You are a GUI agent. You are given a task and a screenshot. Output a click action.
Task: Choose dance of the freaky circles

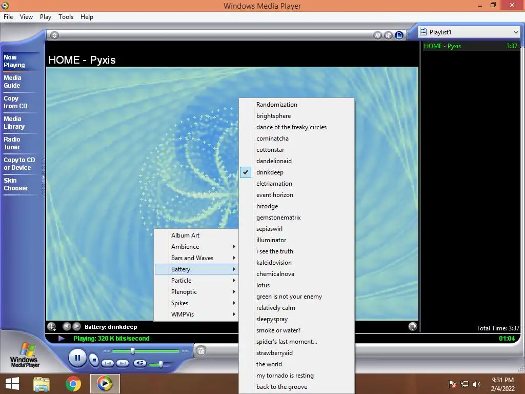tap(297, 127)
